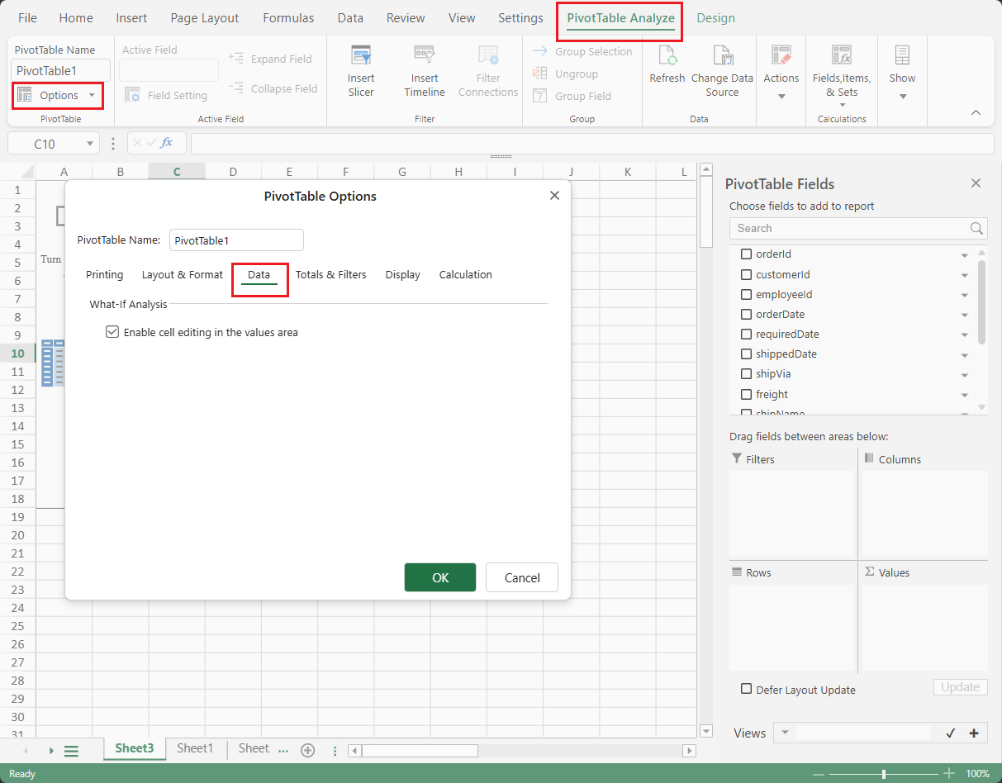Click the Views add plus icon

(x=974, y=733)
